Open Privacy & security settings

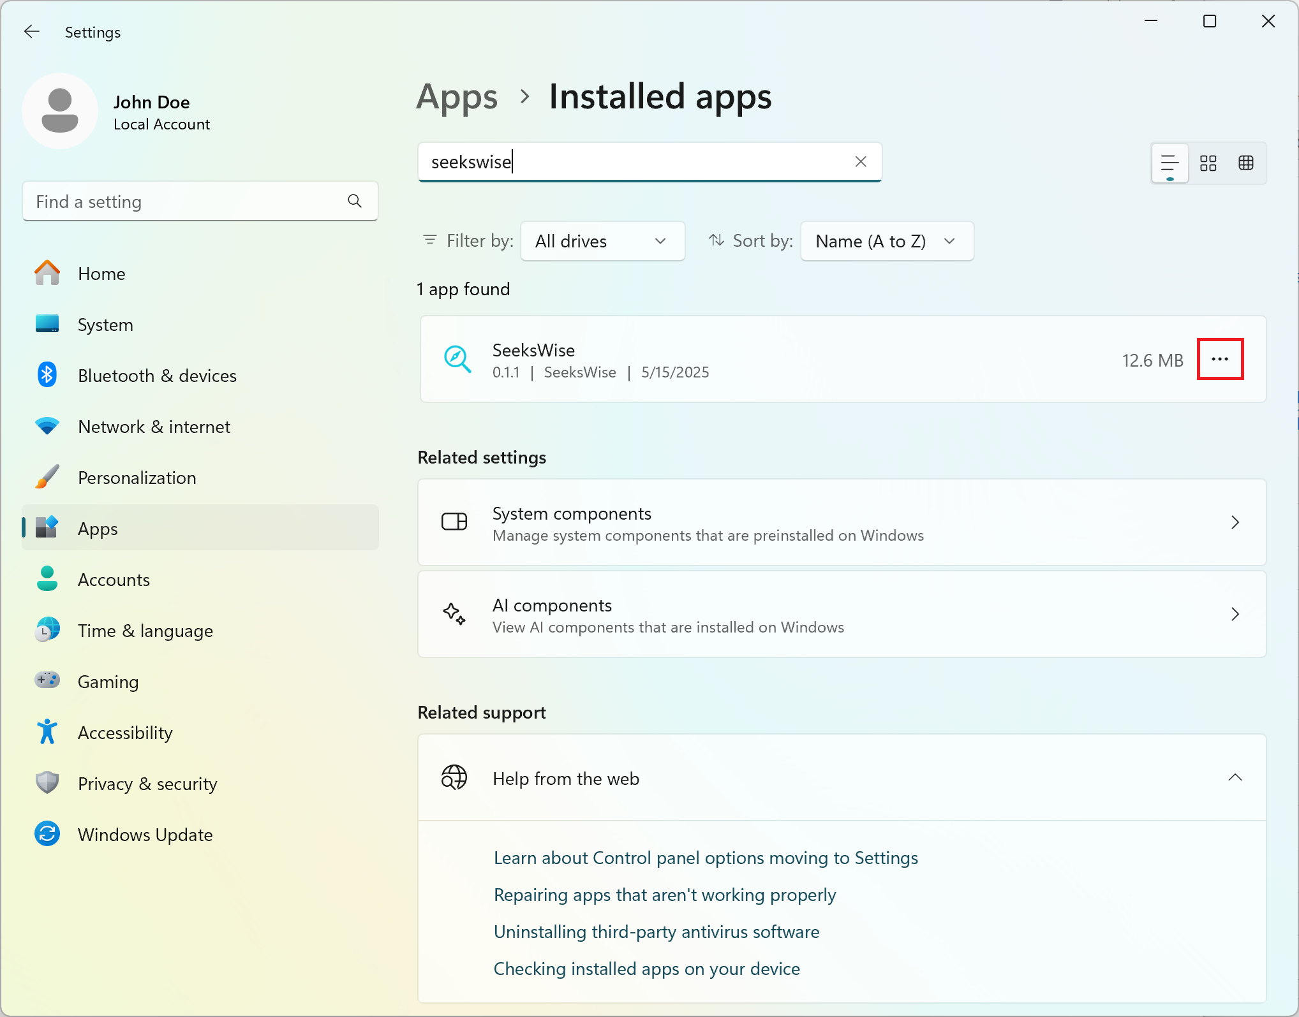coord(200,784)
